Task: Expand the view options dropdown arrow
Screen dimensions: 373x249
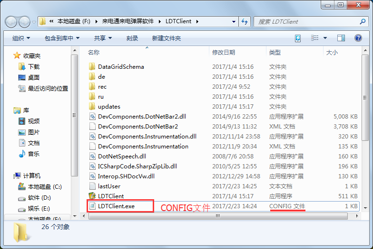Action: click(325, 38)
